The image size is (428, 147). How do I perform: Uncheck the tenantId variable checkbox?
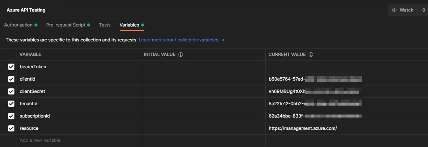point(11,104)
